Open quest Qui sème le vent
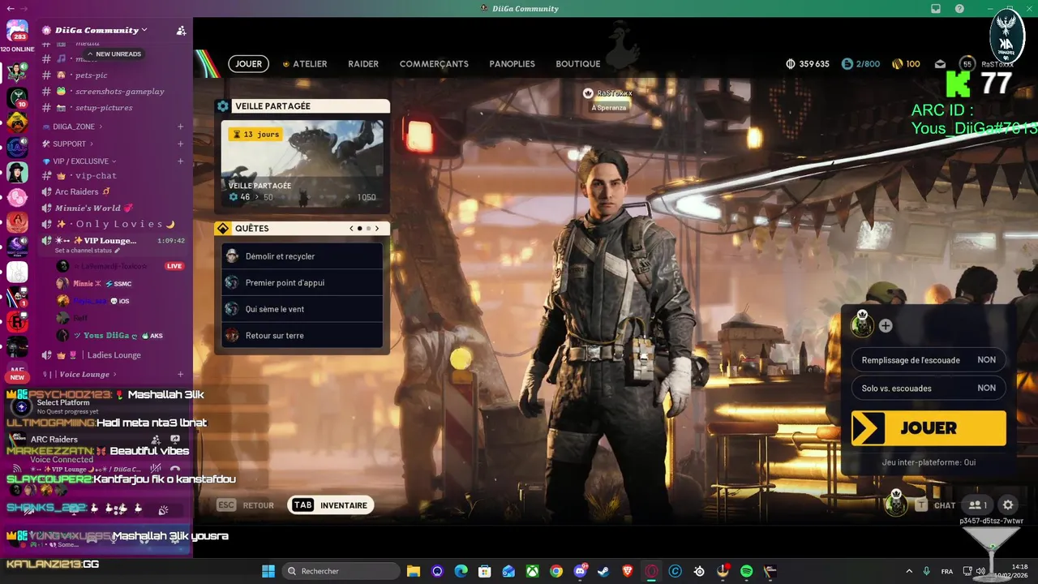 [x=302, y=309]
